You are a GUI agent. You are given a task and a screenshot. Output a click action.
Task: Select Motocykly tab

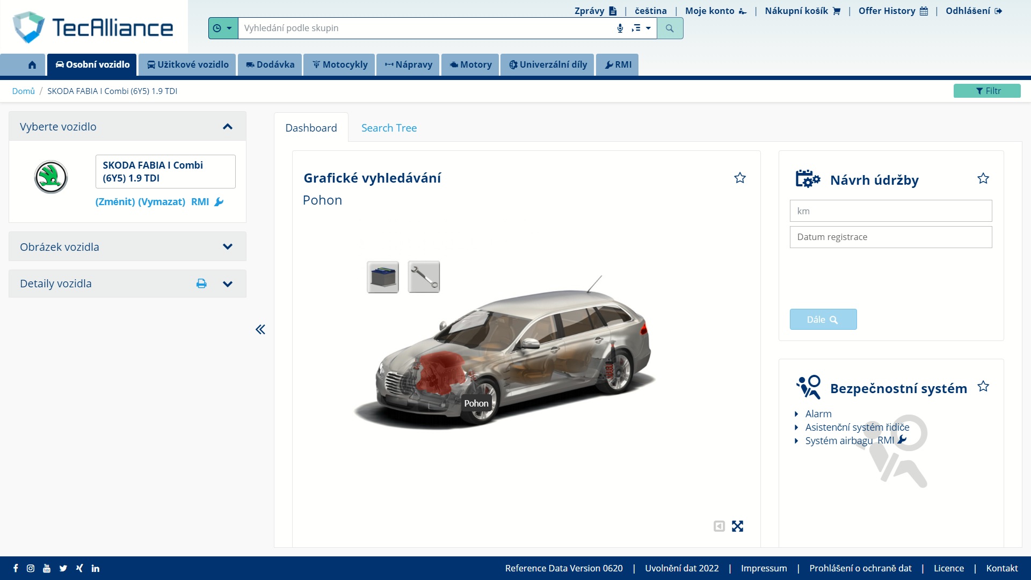pyautogui.click(x=339, y=64)
